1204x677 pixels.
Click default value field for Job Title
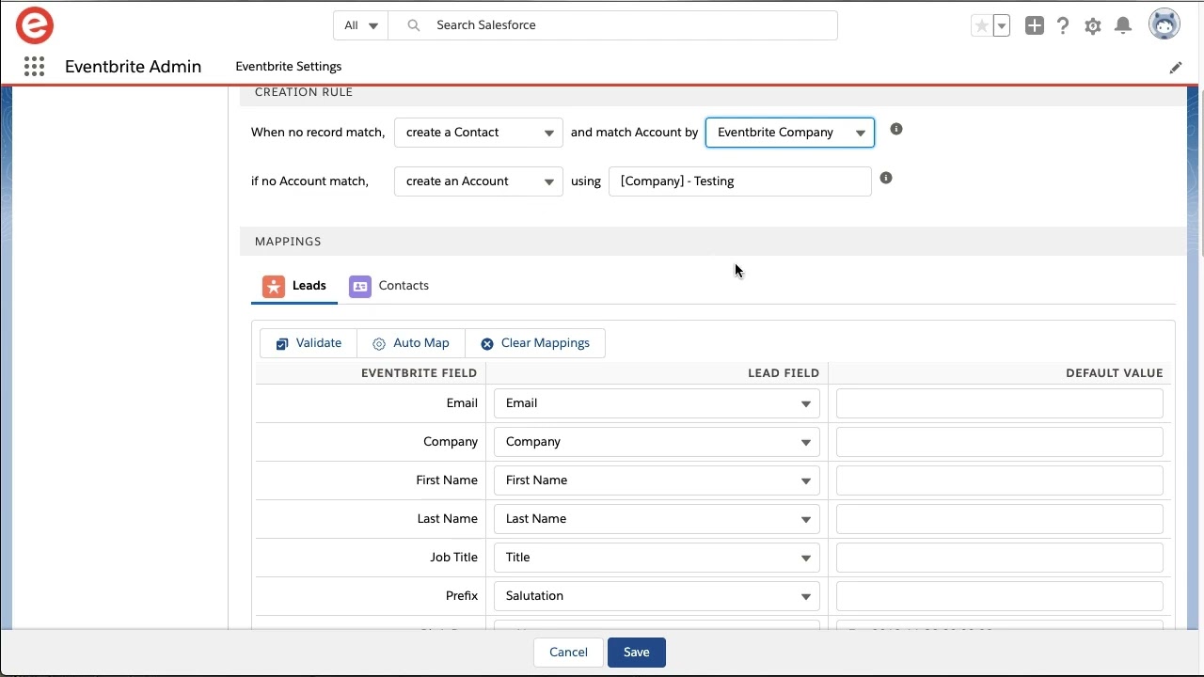pyautogui.click(x=1000, y=558)
